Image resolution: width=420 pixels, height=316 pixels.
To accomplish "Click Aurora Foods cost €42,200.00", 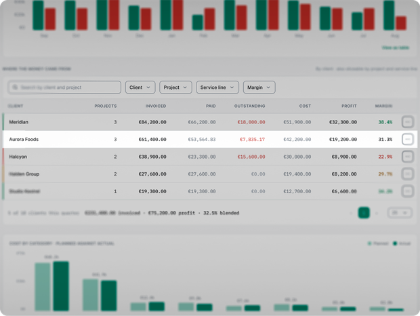I will pyautogui.click(x=297, y=140).
